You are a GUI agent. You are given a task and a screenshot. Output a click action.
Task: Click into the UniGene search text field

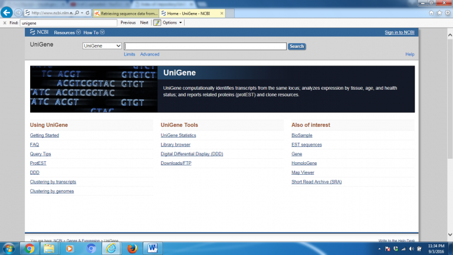205,46
